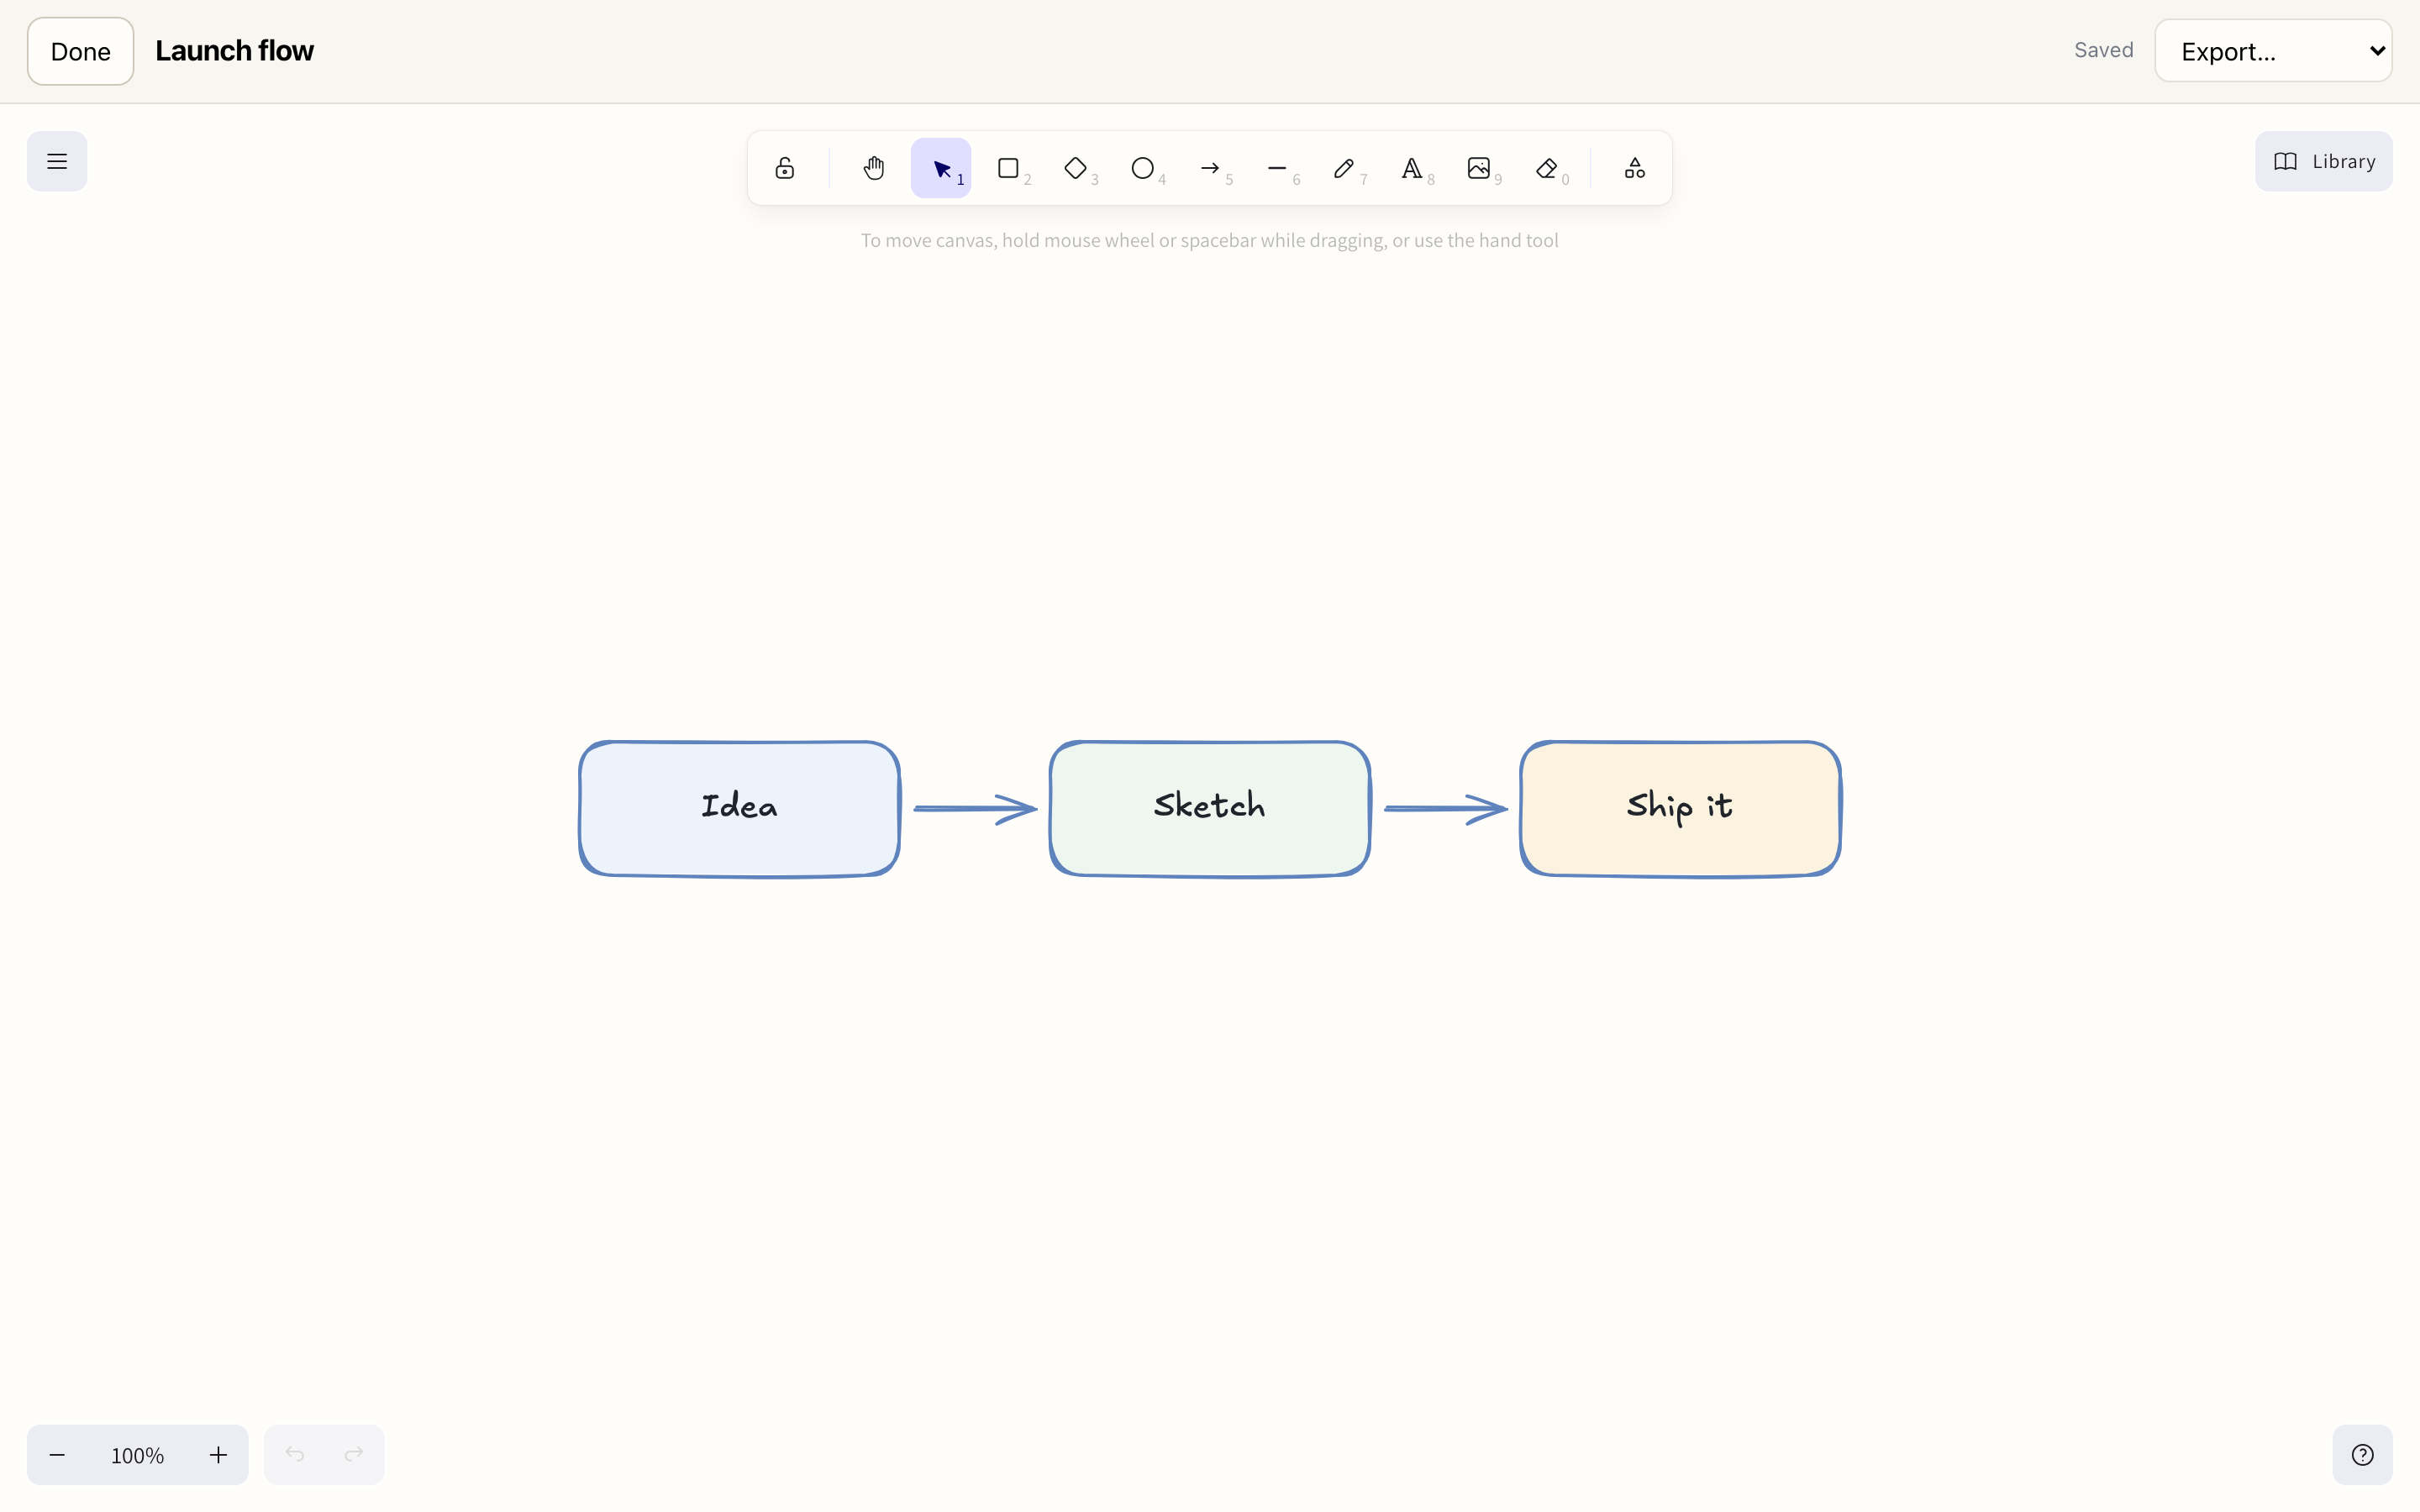
Task: Select the Rectangle tool
Action: pyautogui.click(x=1008, y=168)
